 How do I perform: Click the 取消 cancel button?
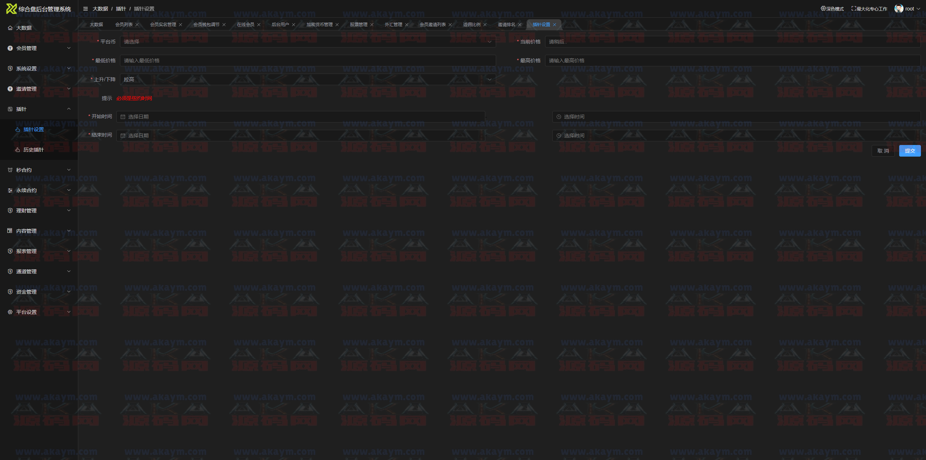coord(883,151)
